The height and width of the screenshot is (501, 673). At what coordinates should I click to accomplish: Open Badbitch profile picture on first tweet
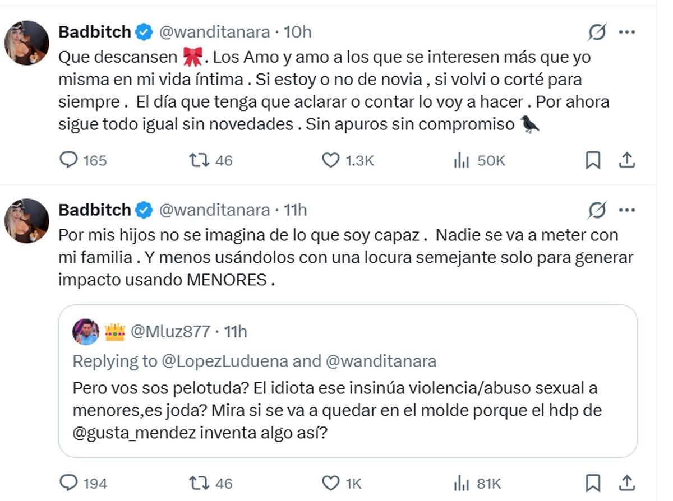[27, 43]
